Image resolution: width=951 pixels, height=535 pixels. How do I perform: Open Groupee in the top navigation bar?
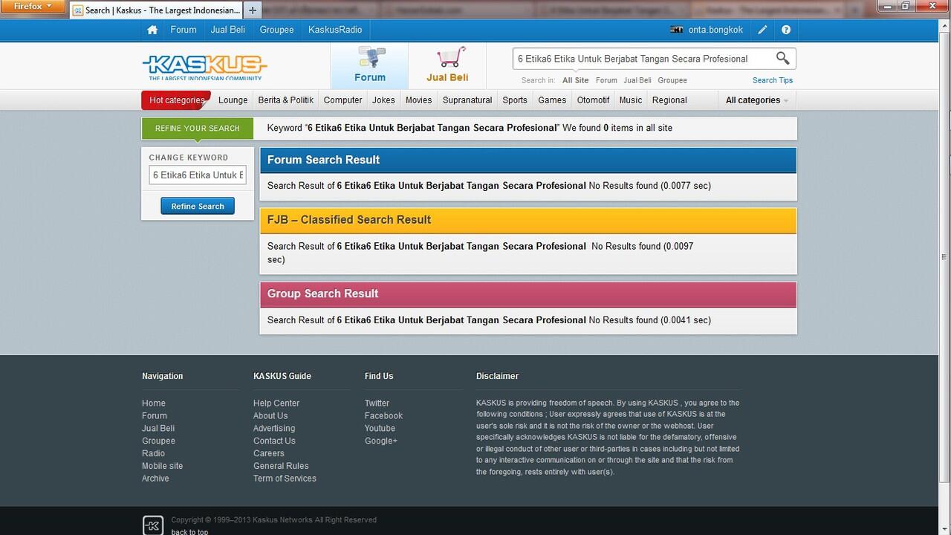[x=277, y=30]
